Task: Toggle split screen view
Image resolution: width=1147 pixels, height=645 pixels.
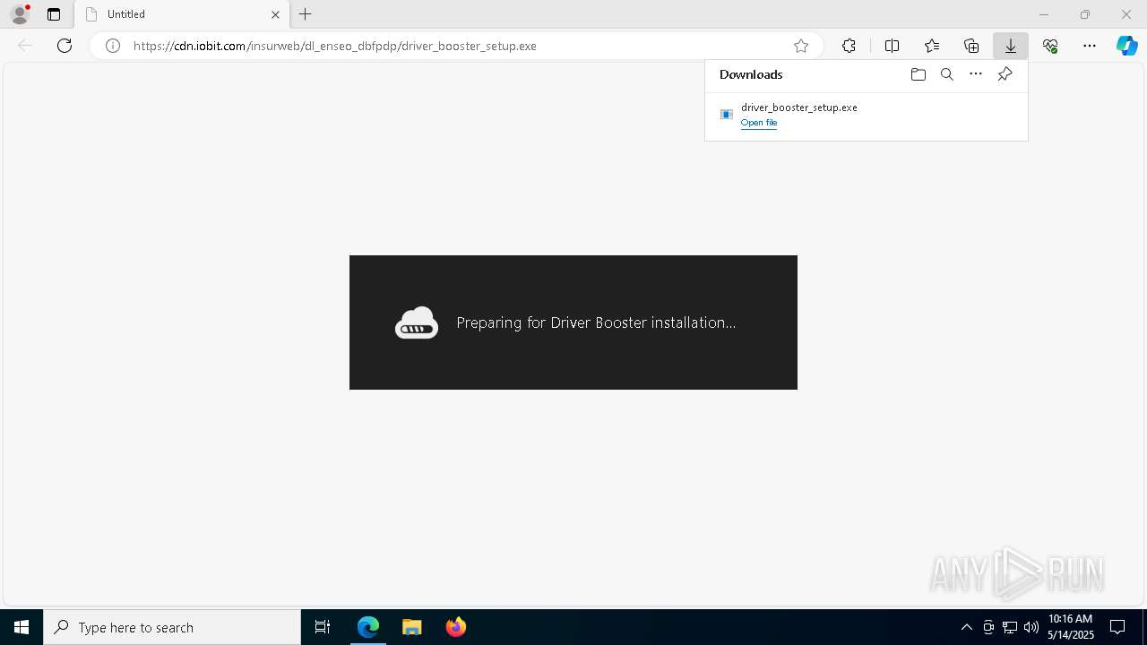Action: click(x=892, y=46)
